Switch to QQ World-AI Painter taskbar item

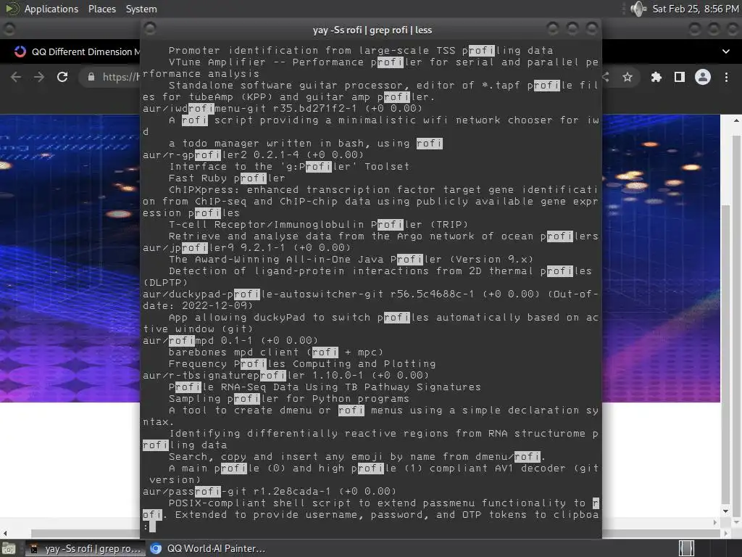[208, 548]
